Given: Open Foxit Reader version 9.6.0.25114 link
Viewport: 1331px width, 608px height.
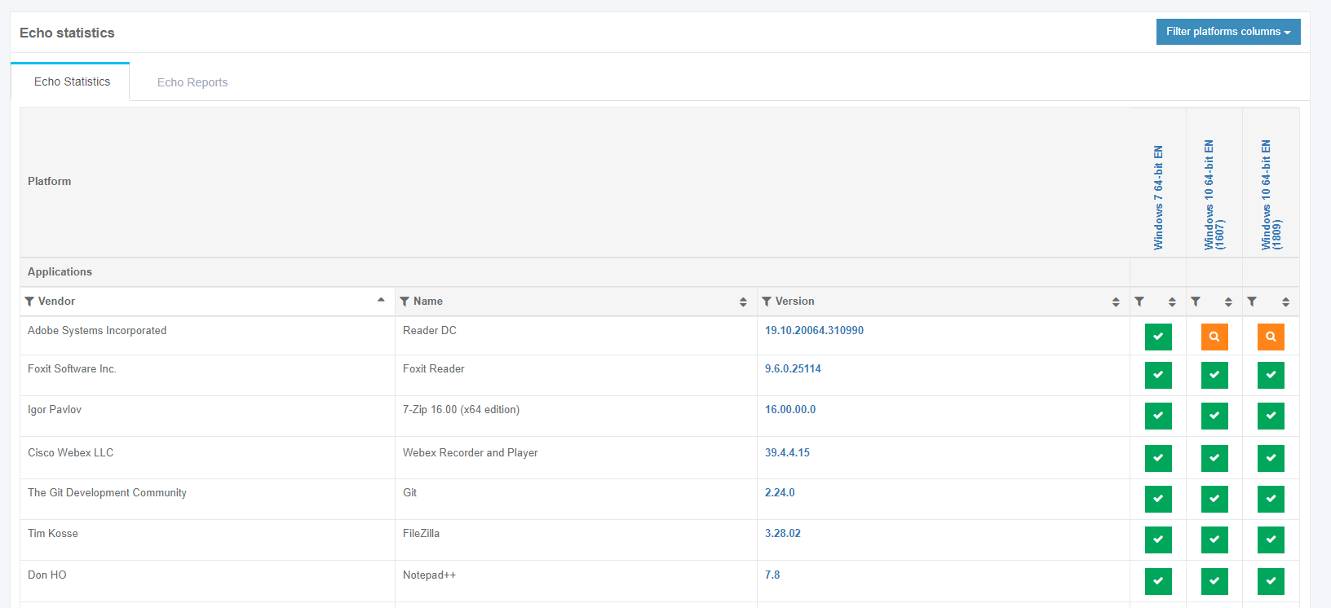Looking at the screenshot, I should coord(793,368).
